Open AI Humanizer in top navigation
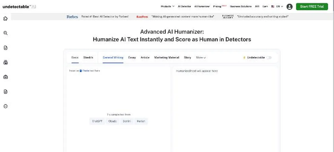The image size is (334, 152). coord(202,6)
